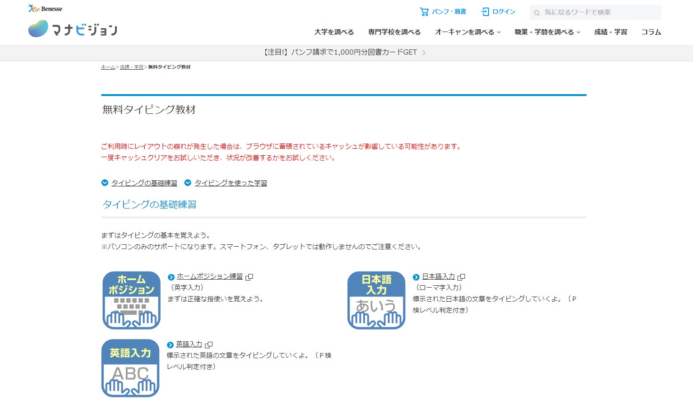The image size is (693, 402).
Task: Click external-window icon after ホームポジション練習
Action: [x=250, y=277]
